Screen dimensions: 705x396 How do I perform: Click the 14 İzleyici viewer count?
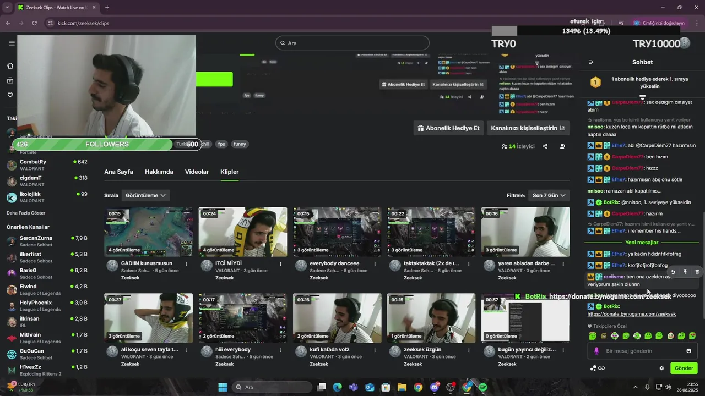click(x=518, y=146)
